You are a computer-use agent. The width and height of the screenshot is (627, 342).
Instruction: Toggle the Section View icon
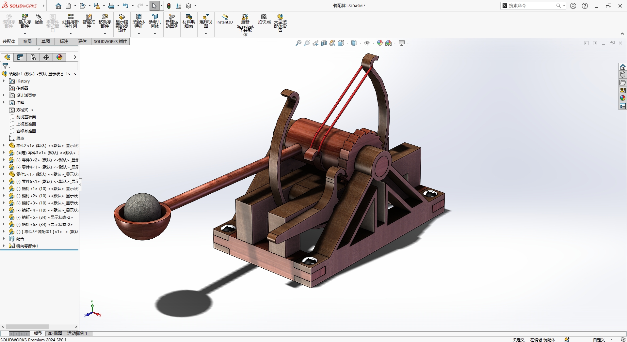(x=324, y=43)
